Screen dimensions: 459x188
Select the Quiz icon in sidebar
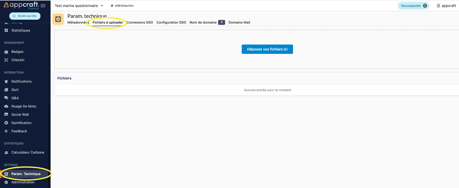pyautogui.click(x=6, y=90)
